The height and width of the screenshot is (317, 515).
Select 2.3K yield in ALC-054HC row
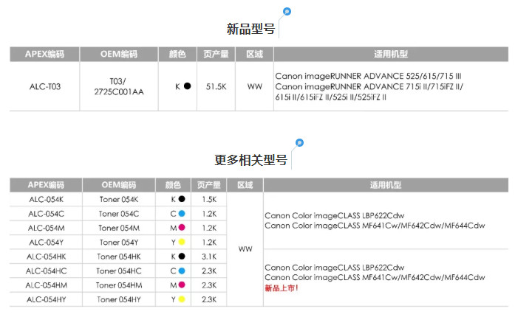[x=209, y=271]
